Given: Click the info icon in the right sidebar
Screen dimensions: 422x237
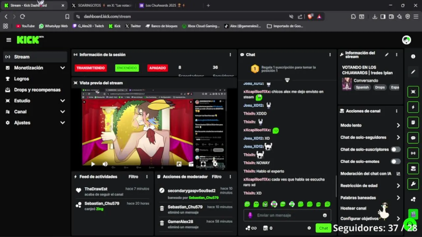Looking at the screenshot, I should [x=413, y=56].
